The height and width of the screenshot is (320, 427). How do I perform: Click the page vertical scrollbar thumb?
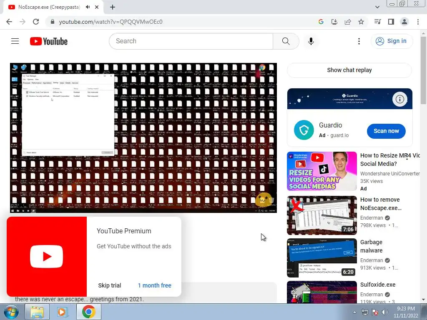pos(424,70)
